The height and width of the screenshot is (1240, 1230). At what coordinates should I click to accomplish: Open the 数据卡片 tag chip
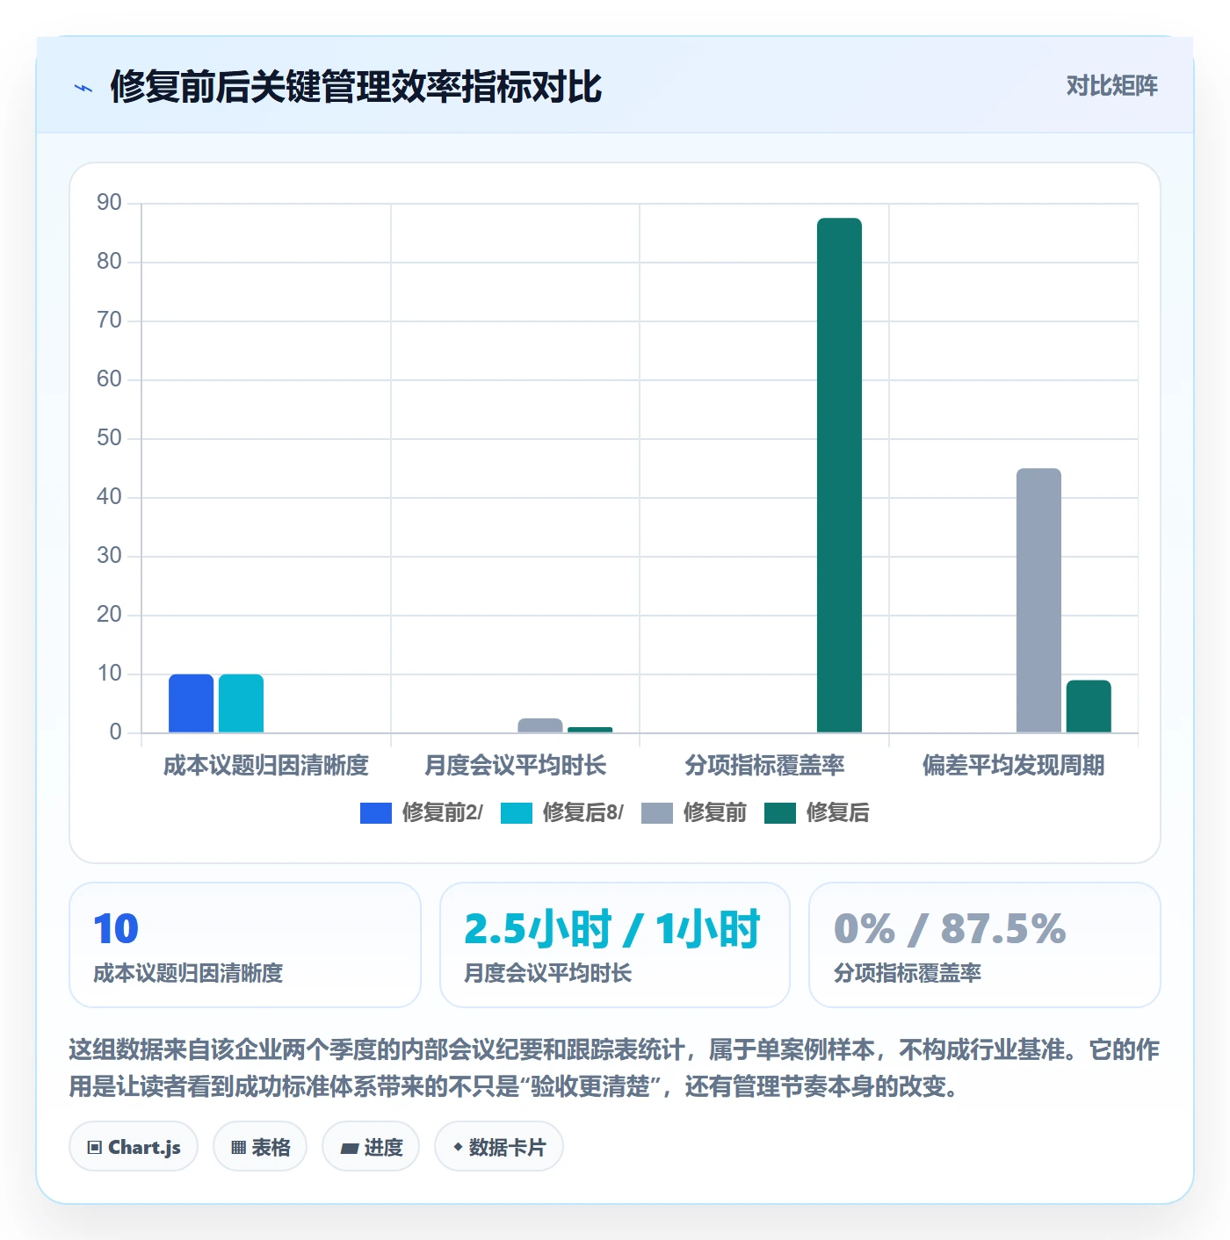[x=499, y=1147]
